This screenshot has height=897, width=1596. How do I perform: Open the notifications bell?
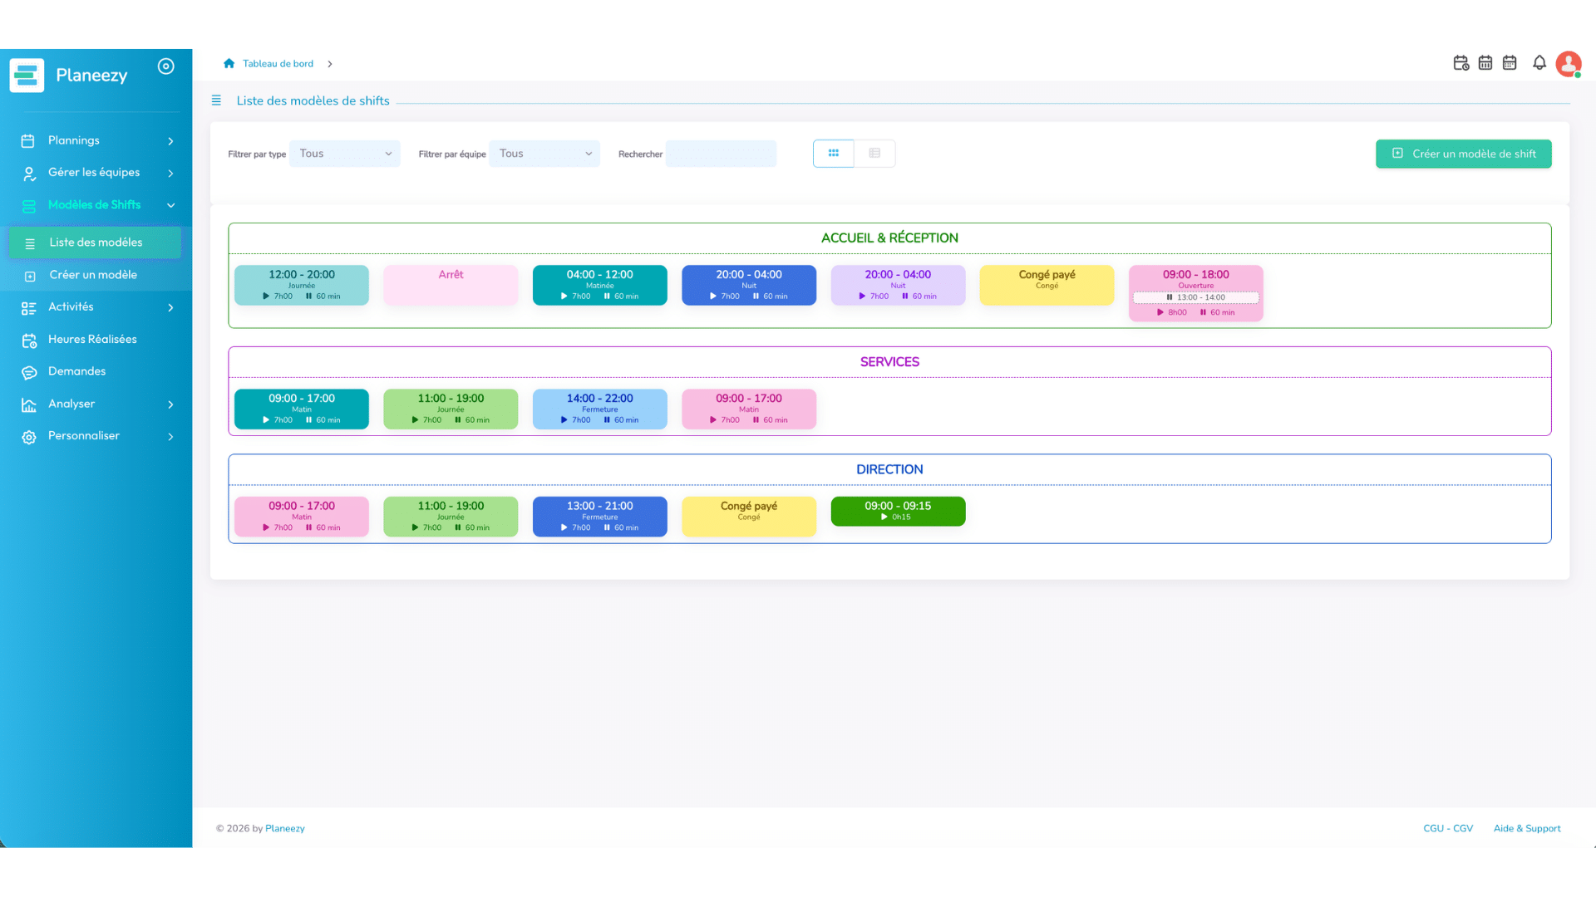coord(1539,63)
